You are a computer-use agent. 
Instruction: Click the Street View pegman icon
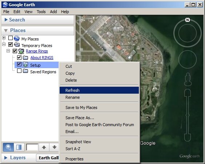188,79
